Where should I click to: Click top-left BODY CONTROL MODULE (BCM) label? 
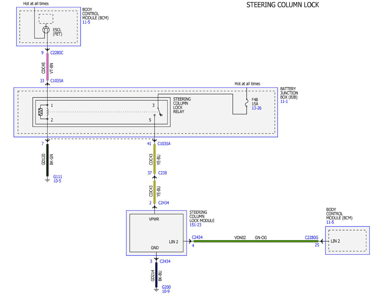(x=95, y=14)
